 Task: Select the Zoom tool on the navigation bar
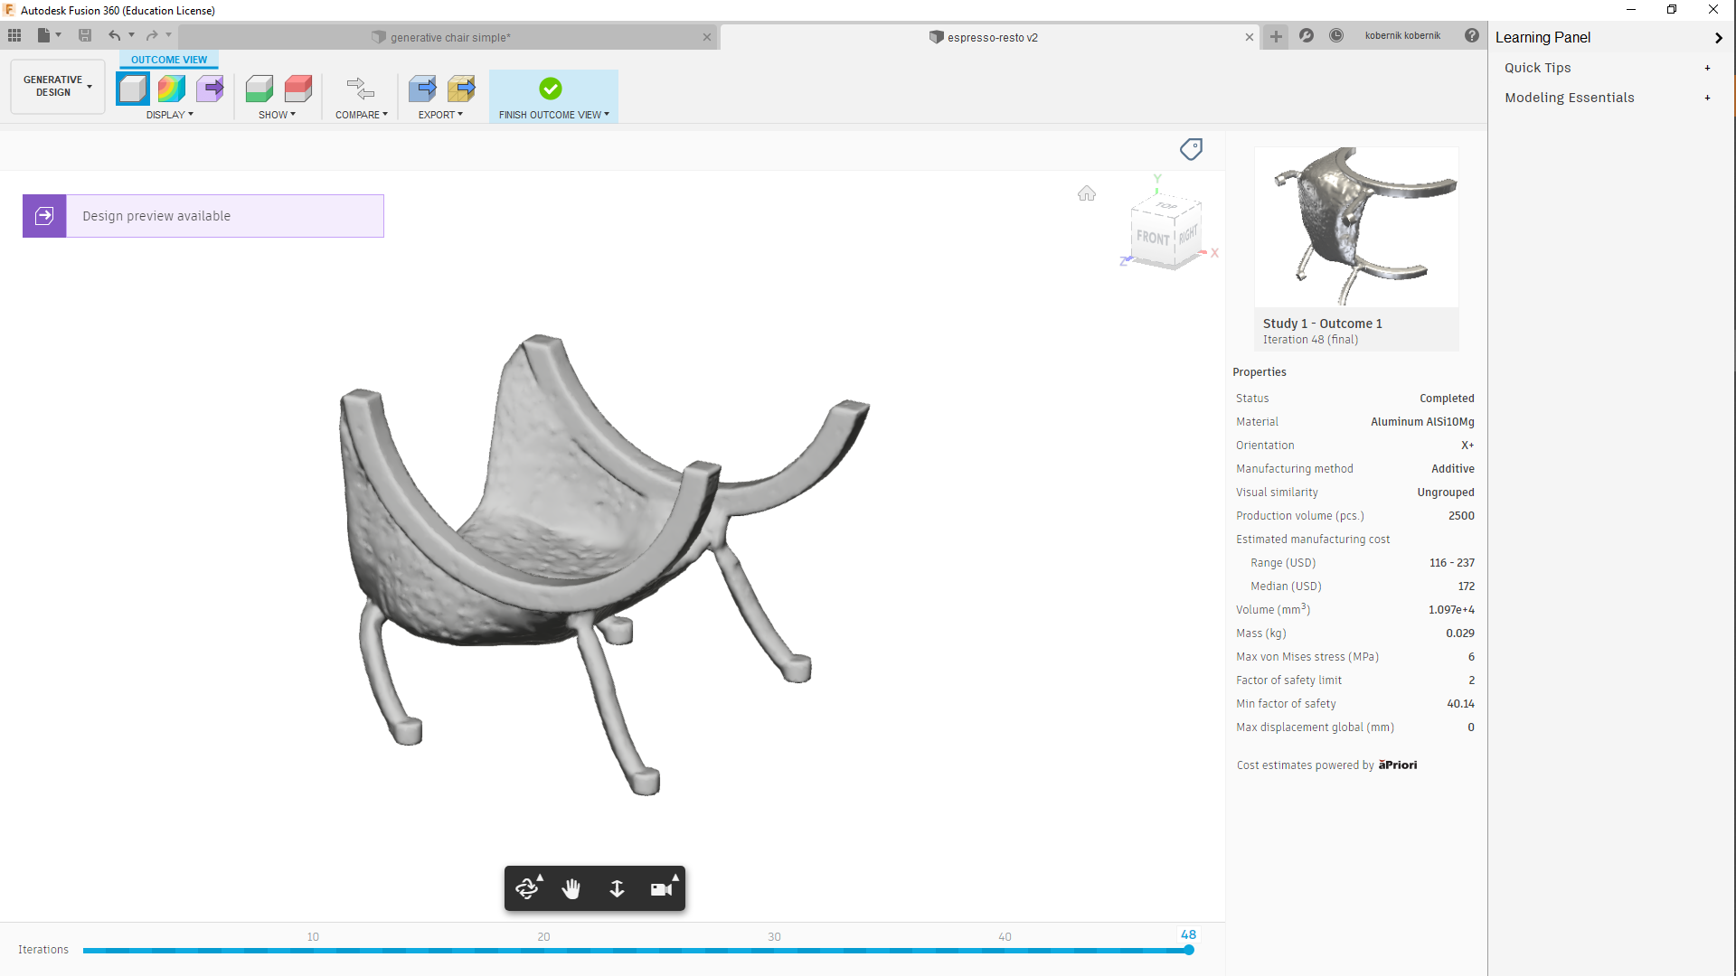click(618, 888)
